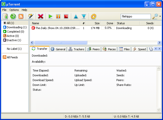Image resolution: width=163 pixels, height=120 pixels.
Task: Stop the torrent with red stop icon
Action: coord(66,16)
